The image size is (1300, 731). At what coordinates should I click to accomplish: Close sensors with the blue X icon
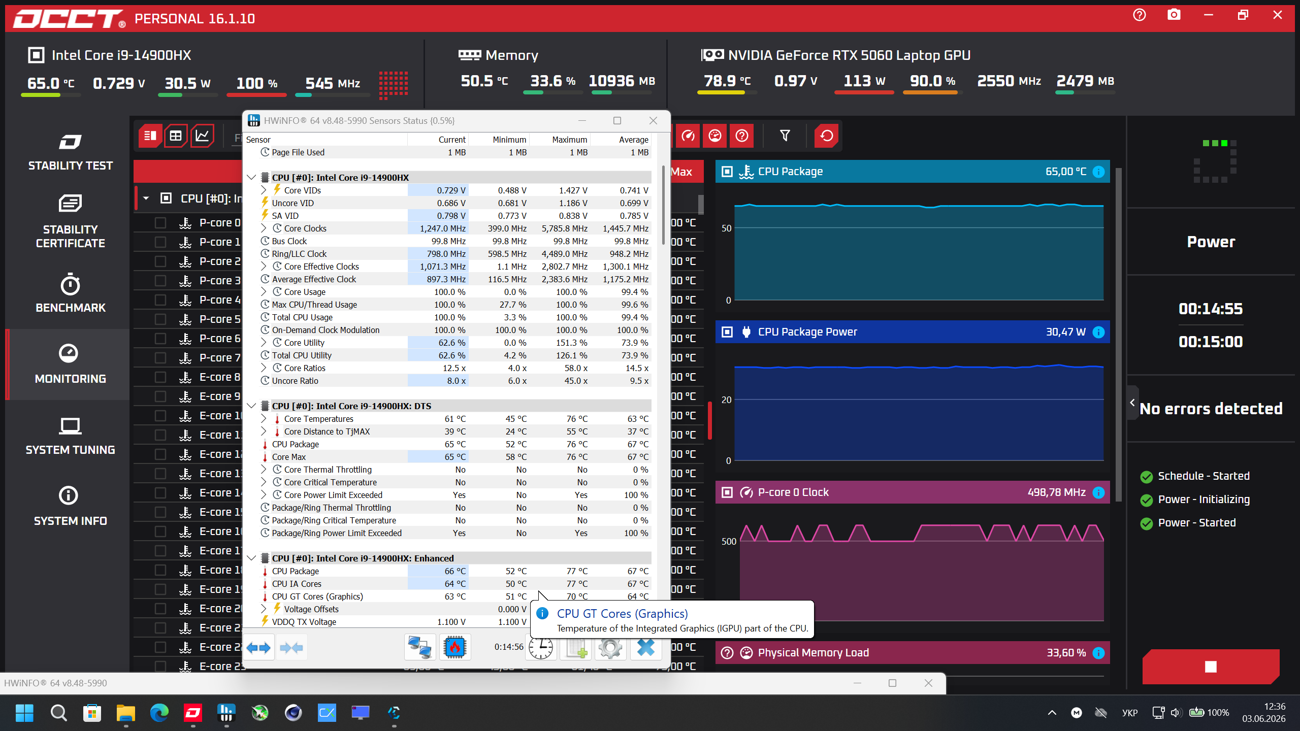[x=645, y=647]
